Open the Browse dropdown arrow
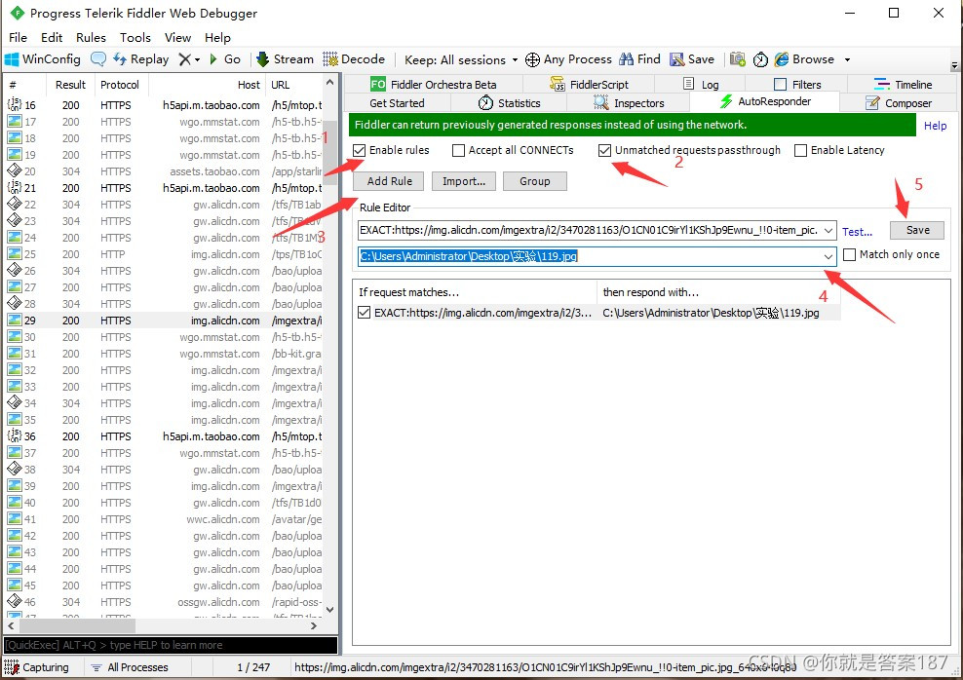The height and width of the screenshot is (680, 963). 847,60
